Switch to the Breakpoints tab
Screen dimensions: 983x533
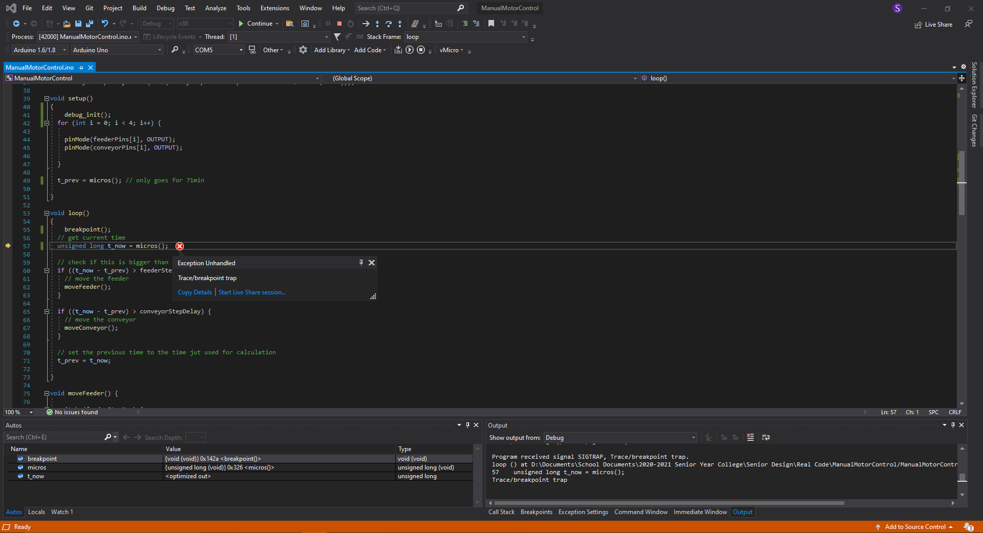(x=536, y=511)
